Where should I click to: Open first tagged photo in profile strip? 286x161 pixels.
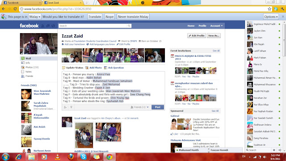[72, 55]
